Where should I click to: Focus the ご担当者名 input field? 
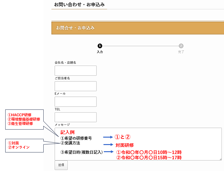tap(75, 86)
